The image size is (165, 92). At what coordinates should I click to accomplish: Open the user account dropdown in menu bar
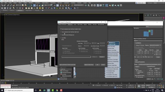141,3
